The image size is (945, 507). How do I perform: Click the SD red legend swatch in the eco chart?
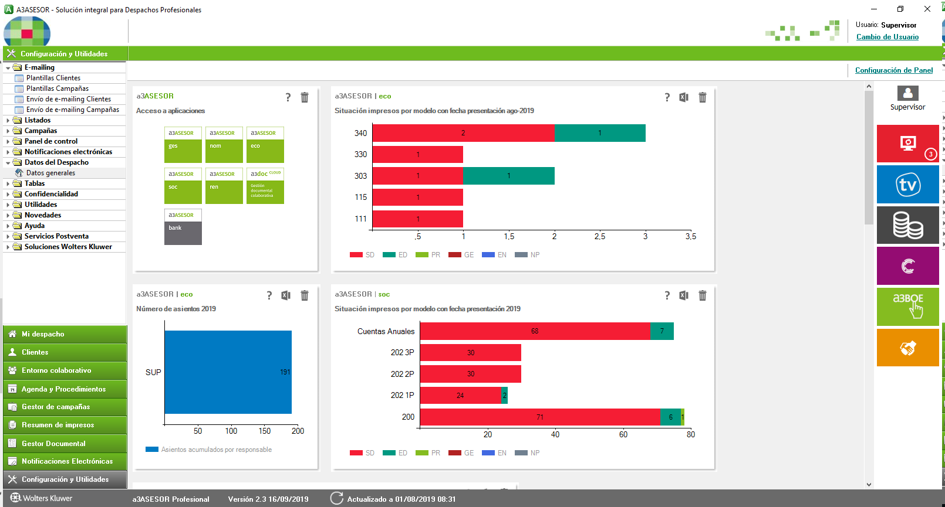(x=356, y=255)
